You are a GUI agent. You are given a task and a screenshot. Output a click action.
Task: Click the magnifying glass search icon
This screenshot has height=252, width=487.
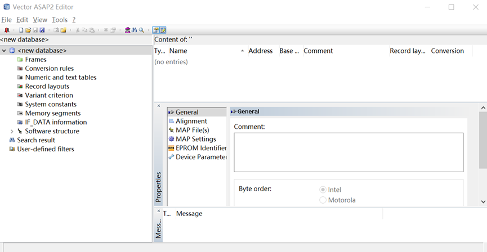point(141,30)
